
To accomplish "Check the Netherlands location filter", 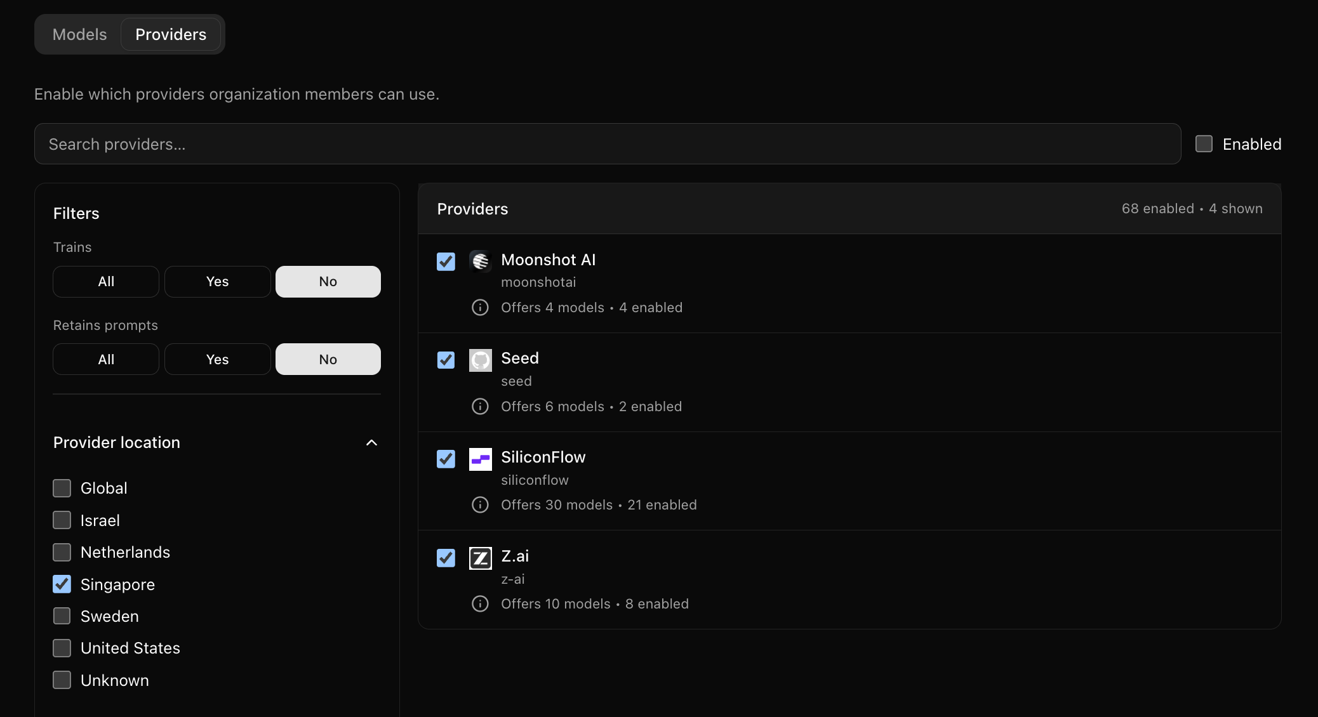I will point(62,552).
